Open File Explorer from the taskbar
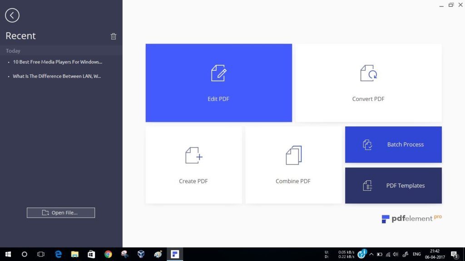465x261 pixels. tap(74, 254)
